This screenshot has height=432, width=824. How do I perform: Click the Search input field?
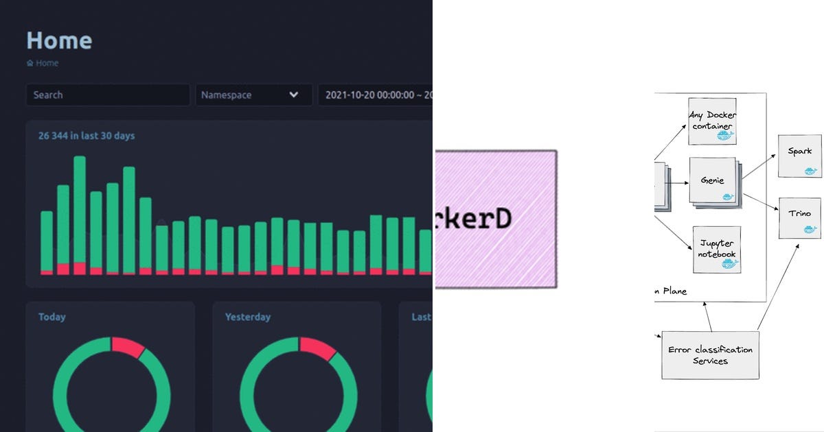tap(107, 95)
